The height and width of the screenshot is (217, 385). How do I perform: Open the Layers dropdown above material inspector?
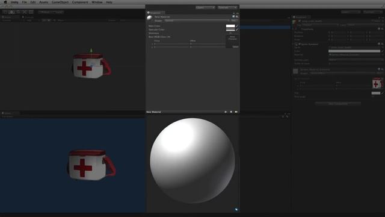(x=205, y=7)
